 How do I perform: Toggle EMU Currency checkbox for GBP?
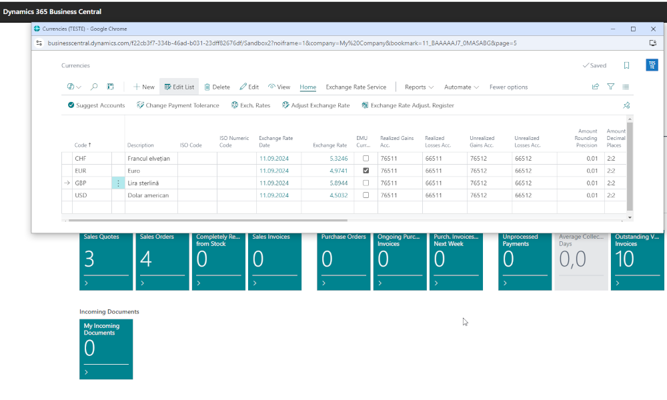tap(366, 183)
